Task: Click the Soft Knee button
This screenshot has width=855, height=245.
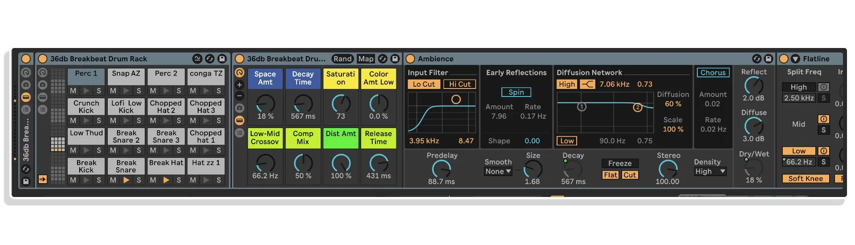Action: (806, 178)
